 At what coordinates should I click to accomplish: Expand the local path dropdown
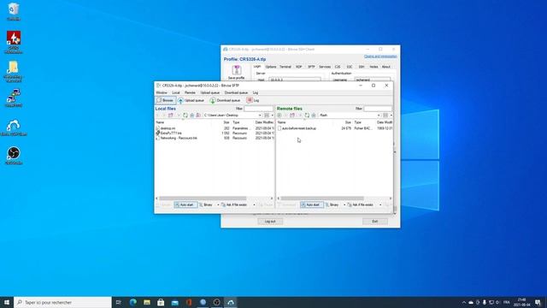click(x=260, y=115)
